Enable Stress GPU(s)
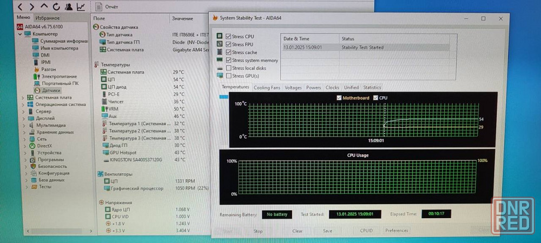541x243 pixels. tap(228, 76)
